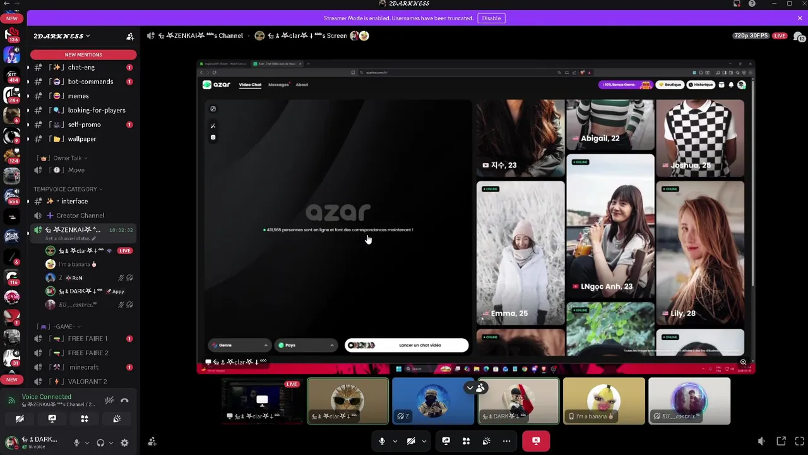808x455 pixels.
Task: Open the chat-eng text channel
Action: click(82, 67)
